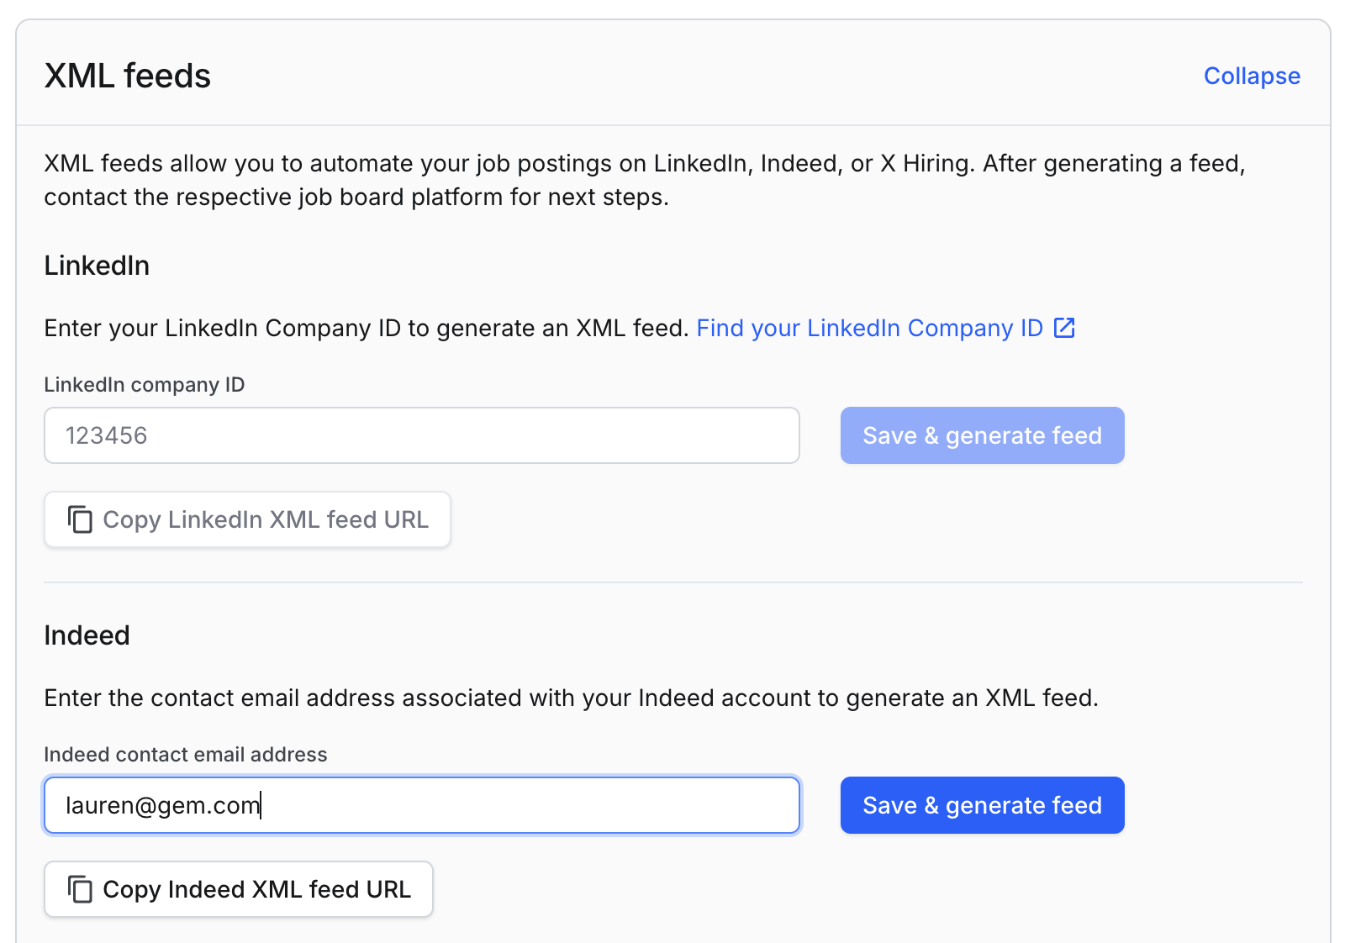Click the LinkedIn section heading
Viewport: 1345px width, 943px height.
pyautogui.click(x=97, y=266)
